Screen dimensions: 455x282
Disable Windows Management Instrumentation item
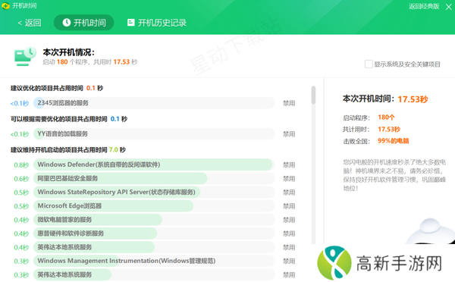click(289, 261)
